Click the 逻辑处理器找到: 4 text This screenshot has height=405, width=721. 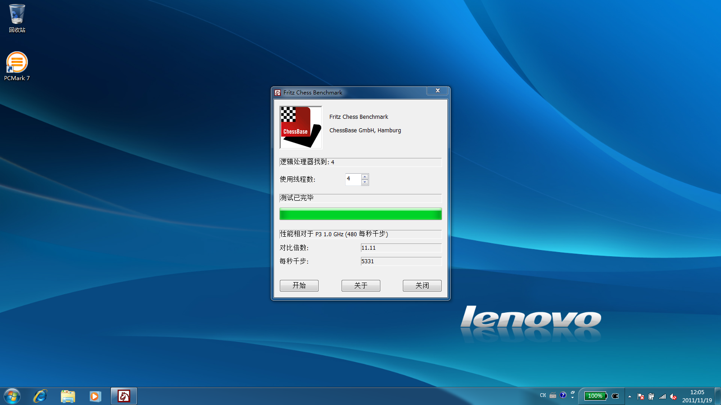(x=307, y=162)
